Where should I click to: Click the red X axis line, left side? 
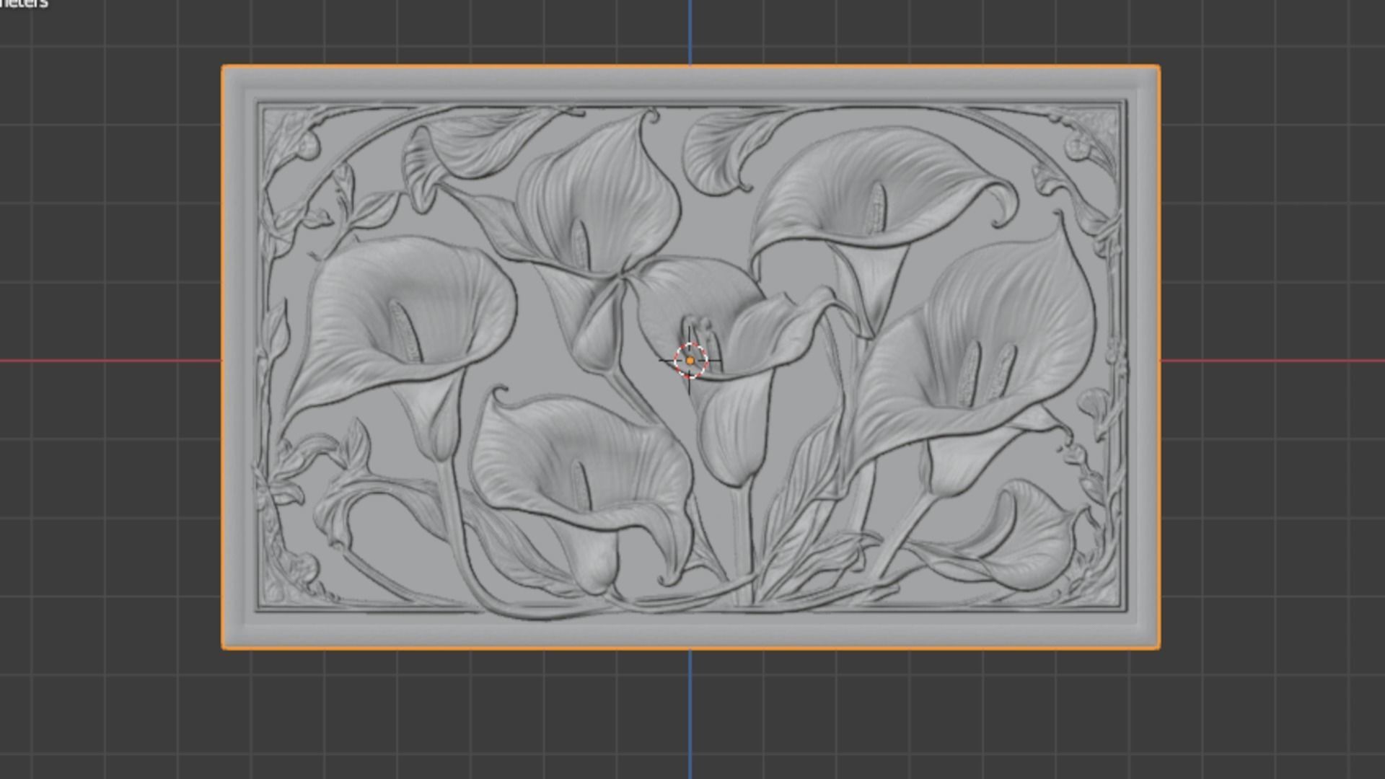pos(108,361)
